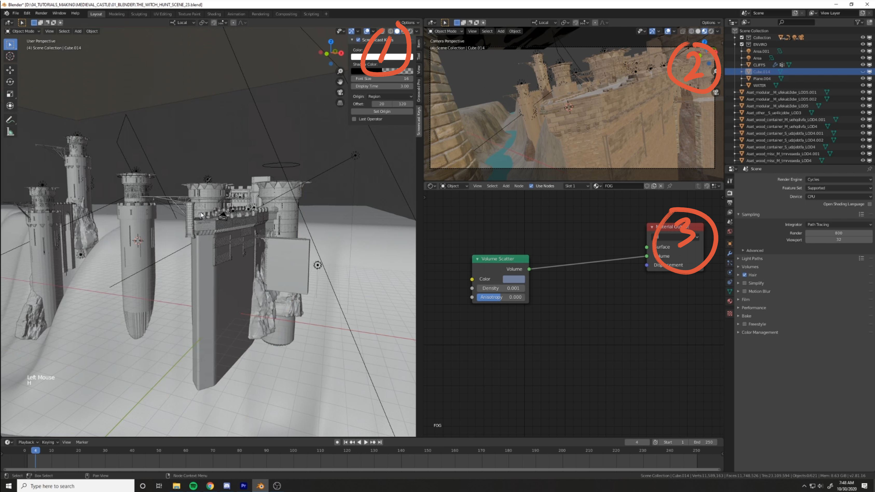
Task: Open the Slot 1 dropdown in node editor
Action: (x=577, y=186)
